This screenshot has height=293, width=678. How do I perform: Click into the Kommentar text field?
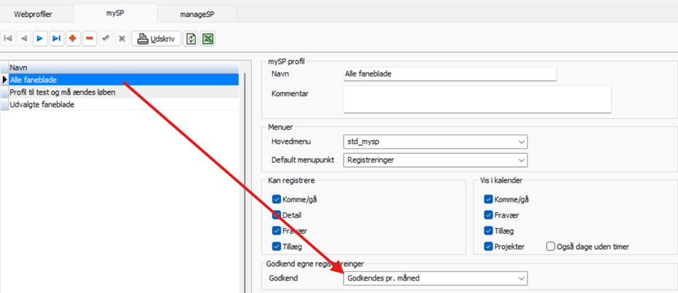coord(477,99)
